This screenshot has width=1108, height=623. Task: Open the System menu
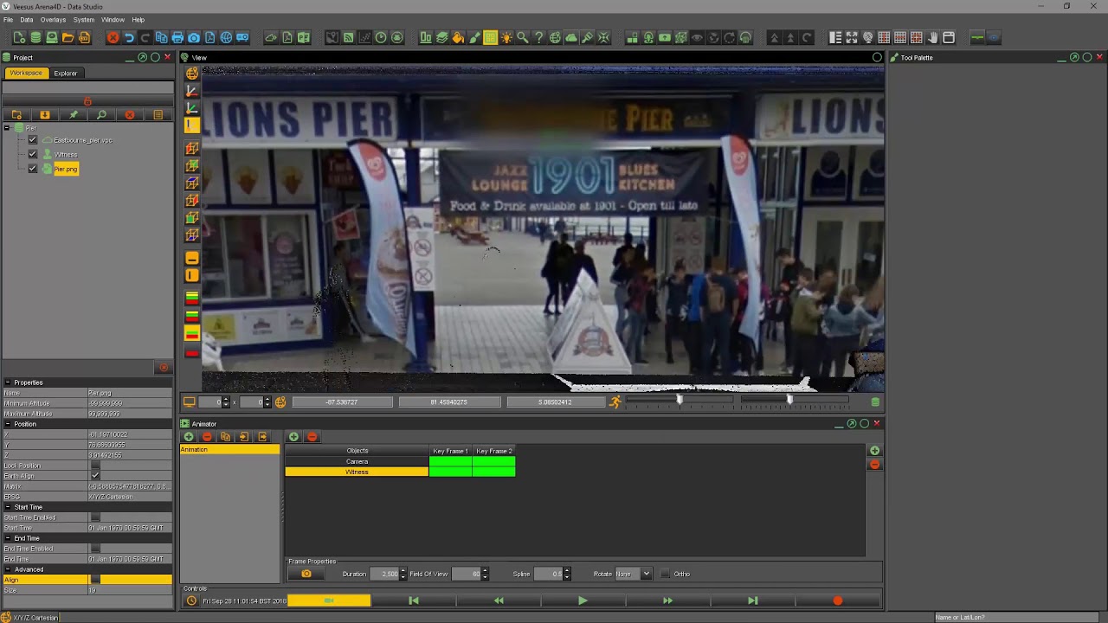coord(84,19)
